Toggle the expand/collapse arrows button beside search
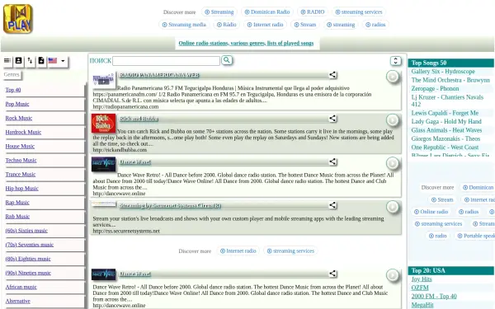The image size is (495, 309). coord(395,60)
